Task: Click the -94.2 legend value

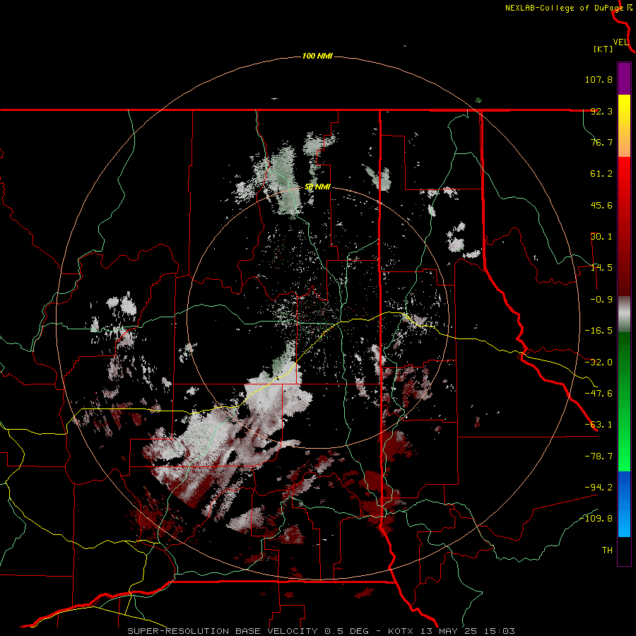Action: [599, 488]
